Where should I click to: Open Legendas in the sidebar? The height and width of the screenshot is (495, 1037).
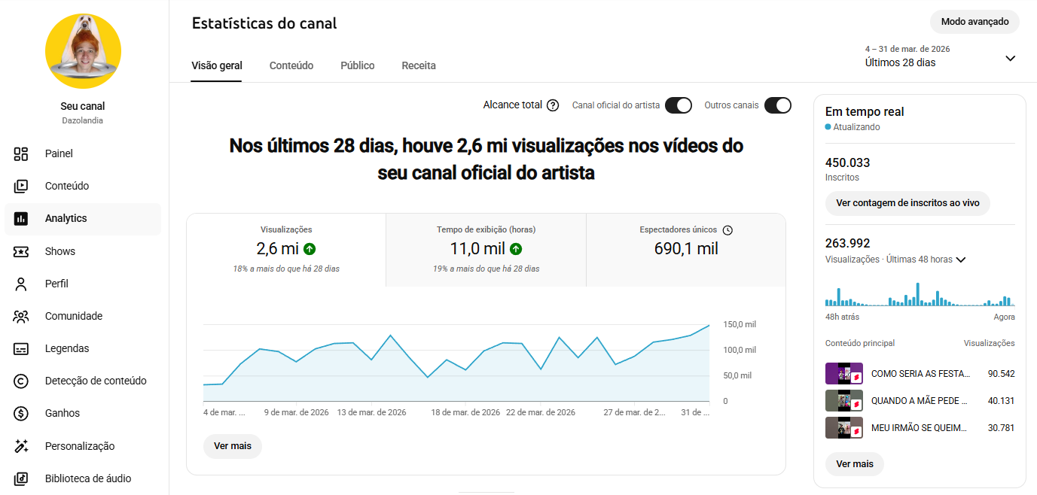[83, 348]
